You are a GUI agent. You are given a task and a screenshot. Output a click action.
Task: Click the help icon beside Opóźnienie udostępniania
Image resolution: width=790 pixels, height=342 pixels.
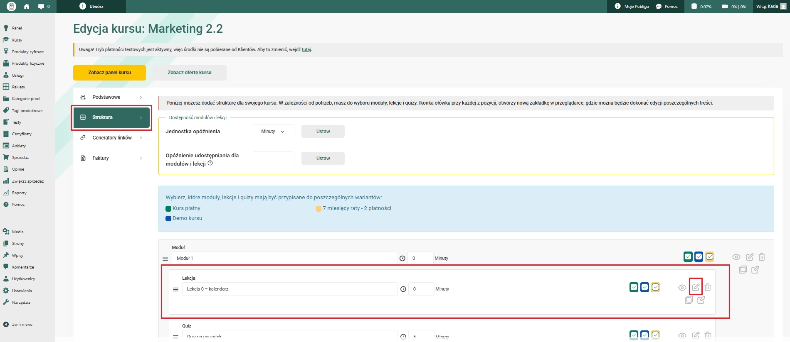pyautogui.click(x=210, y=163)
